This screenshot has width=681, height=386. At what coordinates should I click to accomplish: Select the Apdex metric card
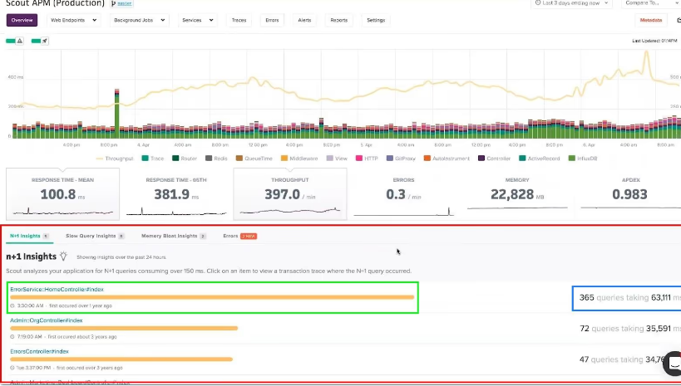(x=629, y=194)
